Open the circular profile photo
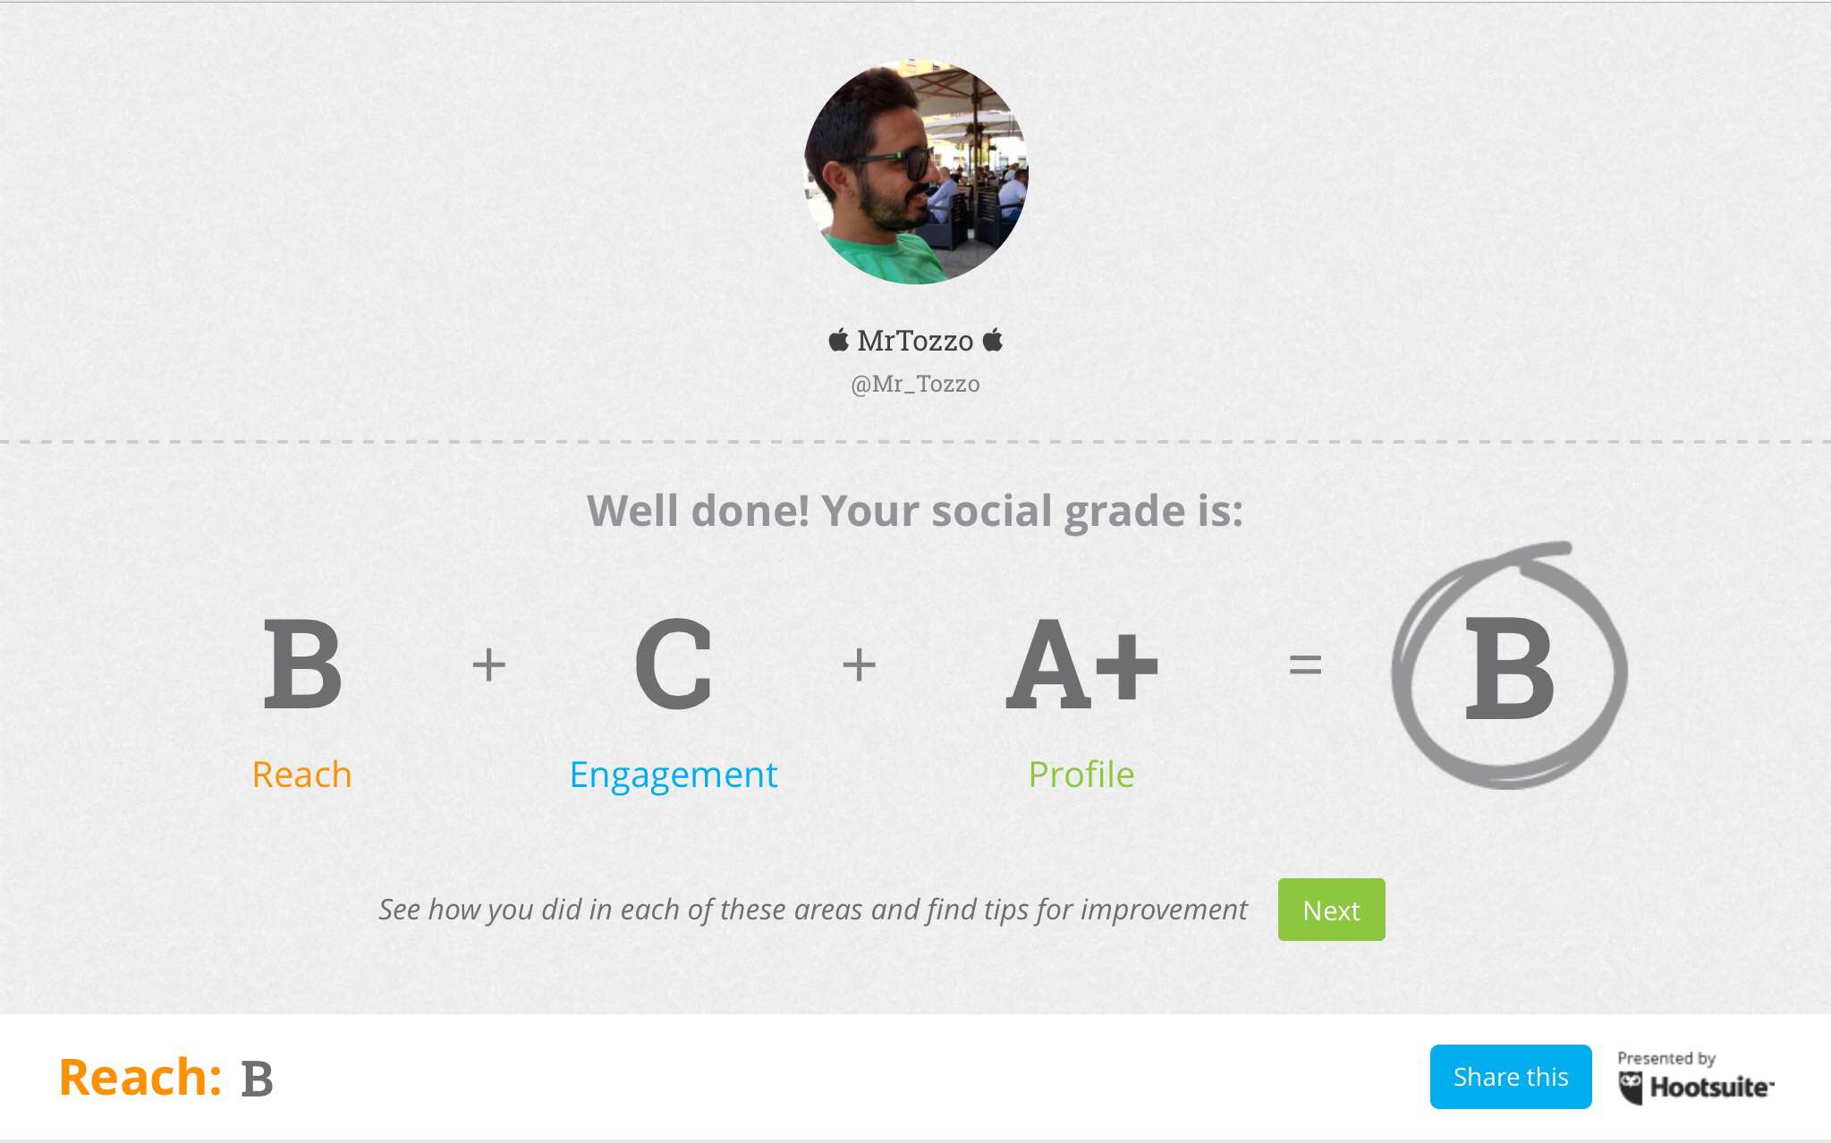The width and height of the screenshot is (1831, 1143). coord(916,172)
